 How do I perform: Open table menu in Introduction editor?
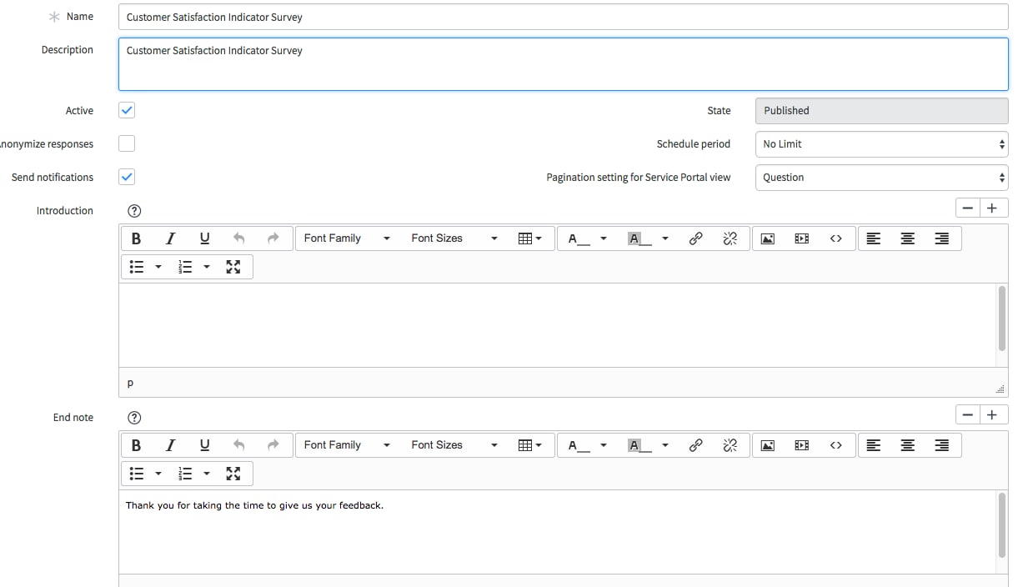[529, 238]
